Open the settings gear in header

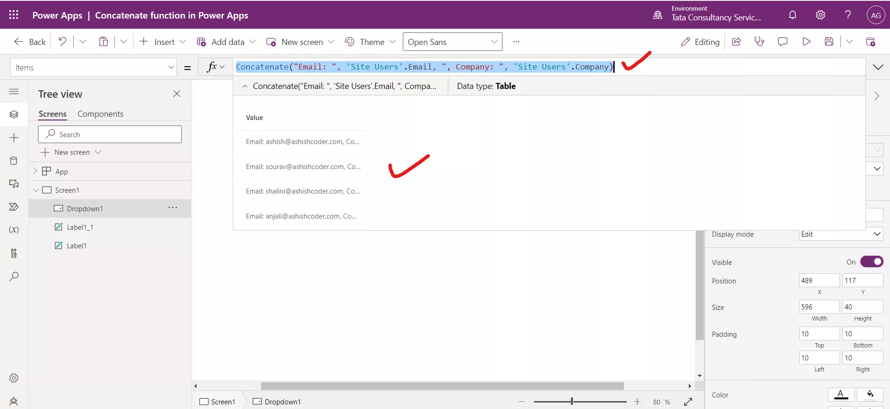coord(820,15)
